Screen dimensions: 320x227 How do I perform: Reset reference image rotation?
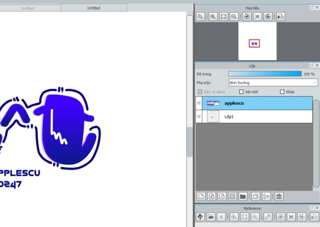291,217
